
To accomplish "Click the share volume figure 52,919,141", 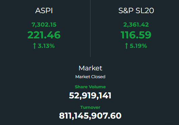I will [x=90, y=95].
